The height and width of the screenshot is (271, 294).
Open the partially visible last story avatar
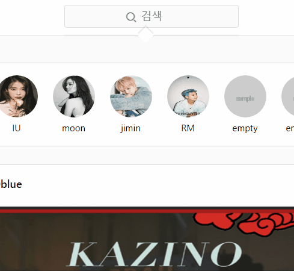pos(288,96)
